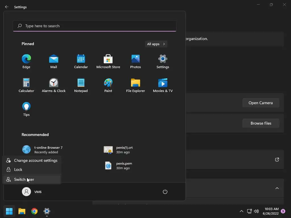
Task: Select Switch user option
Action: click(x=32, y=179)
